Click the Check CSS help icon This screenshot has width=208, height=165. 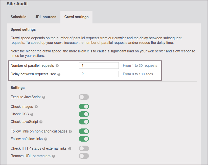pos(32,114)
